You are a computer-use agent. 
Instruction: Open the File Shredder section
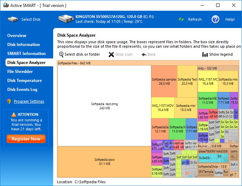point(20,72)
